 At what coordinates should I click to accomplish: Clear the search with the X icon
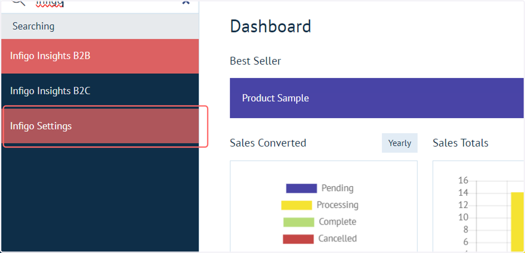(186, 2)
